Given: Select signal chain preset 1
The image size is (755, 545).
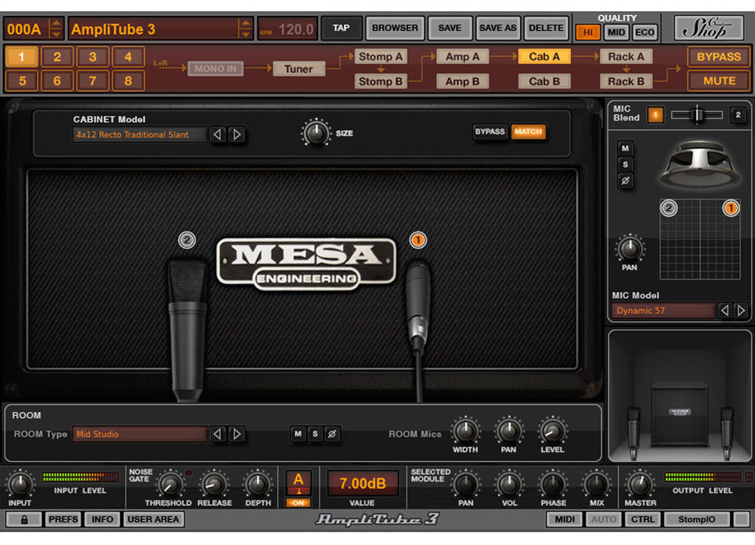Looking at the screenshot, I should coord(21,57).
